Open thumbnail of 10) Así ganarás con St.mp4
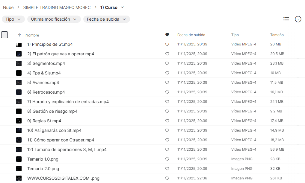 pyautogui.click(x=19, y=130)
